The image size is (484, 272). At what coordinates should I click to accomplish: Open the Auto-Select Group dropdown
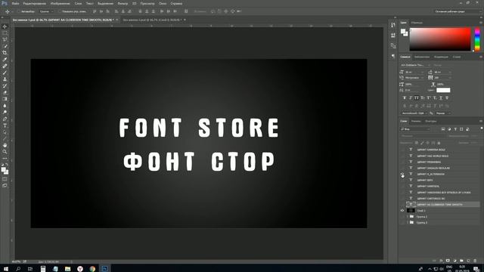[46, 11]
